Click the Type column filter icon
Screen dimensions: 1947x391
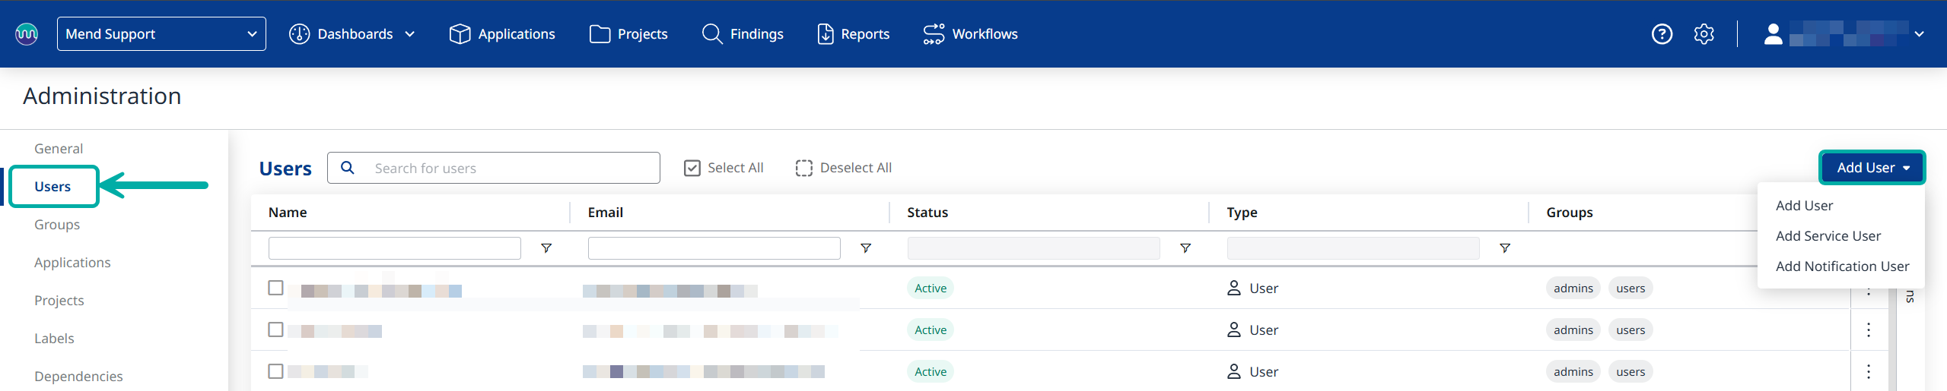[1504, 248]
